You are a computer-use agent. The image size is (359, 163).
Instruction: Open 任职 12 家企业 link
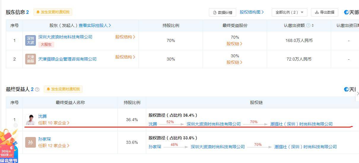pyautogui.click(x=54, y=146)
